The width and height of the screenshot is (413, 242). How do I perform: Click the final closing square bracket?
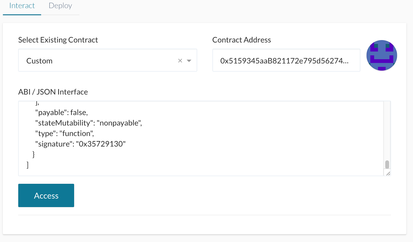(x=28, y=165)
